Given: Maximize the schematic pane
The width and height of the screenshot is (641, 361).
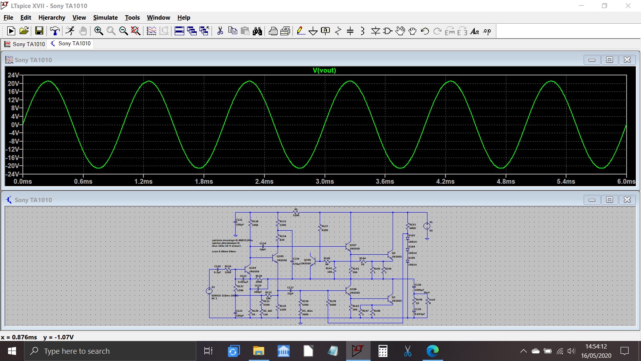Looking at the screenshot, I should pos(609,200).
